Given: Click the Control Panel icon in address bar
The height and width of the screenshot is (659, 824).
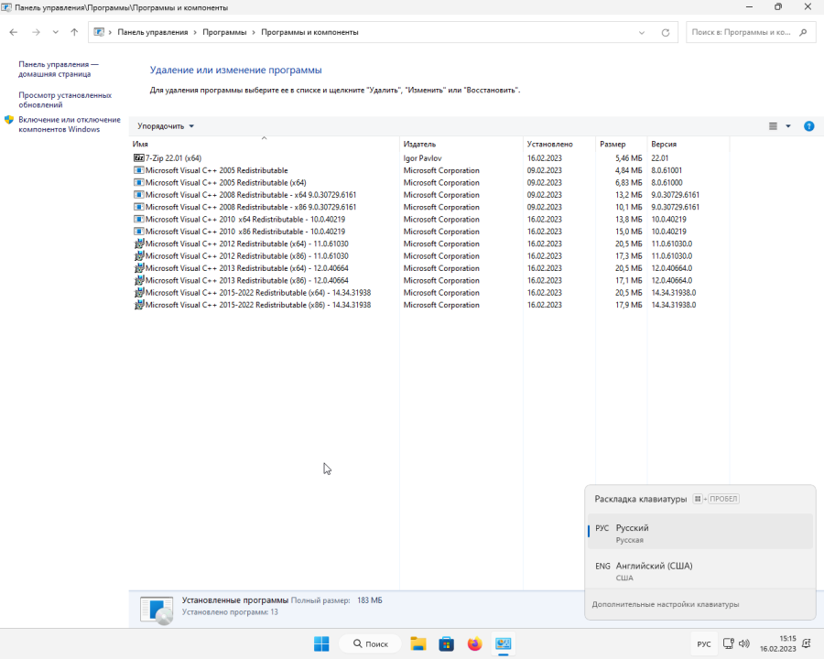Looking at the screenshot, I should 99,32.
